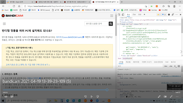Reload the page with the refresh icon
The width and height of the screenshot is (183, 103).
click(x=14, y=6)
